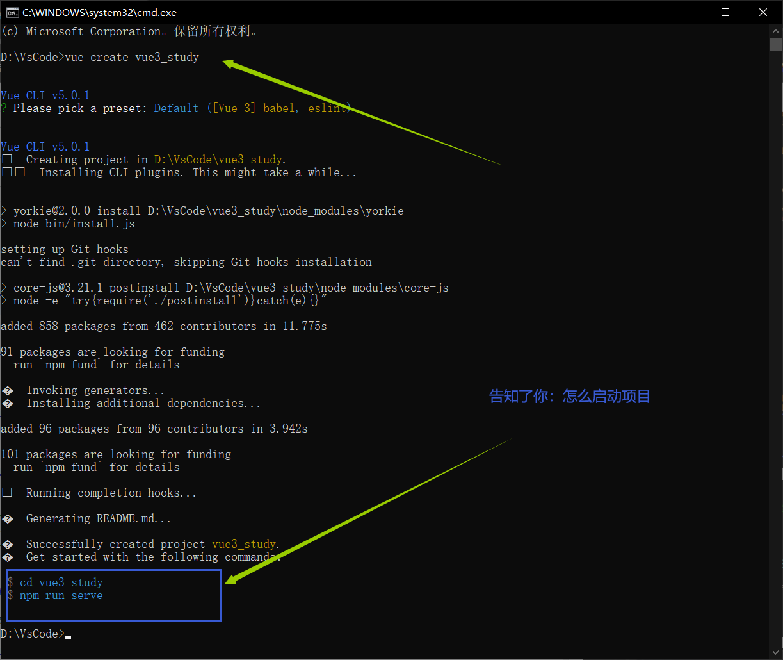Viewport: 783px width, 660px height.
Task: Click the first 'Vue CLI v5.0.1' line
Action: tap(45, 95)
